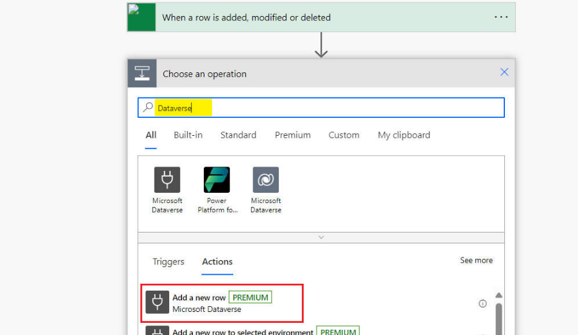Viewport: 578px width, 335px height.
Task: Select the All tab
Action: tap(151, 135)
